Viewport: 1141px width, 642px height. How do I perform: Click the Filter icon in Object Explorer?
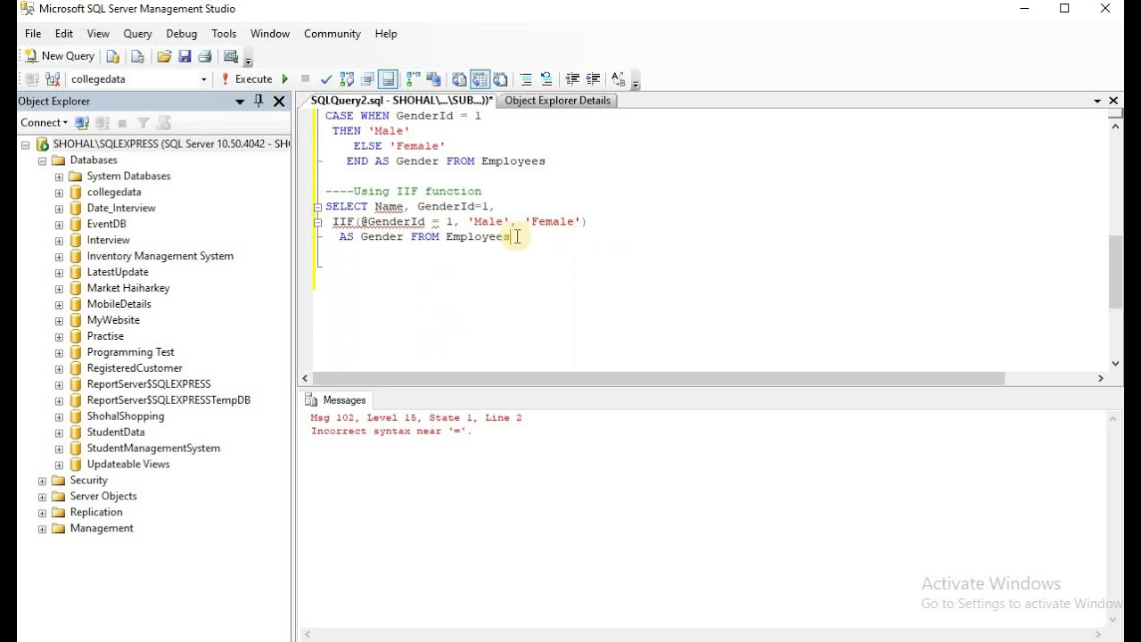click(x=143, y=123)
